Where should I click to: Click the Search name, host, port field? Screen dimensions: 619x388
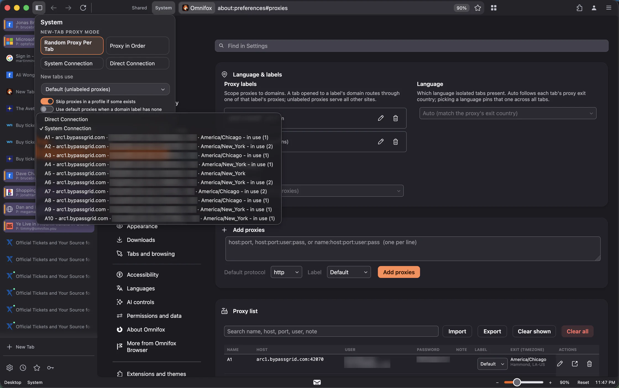[x=331, y=331]
